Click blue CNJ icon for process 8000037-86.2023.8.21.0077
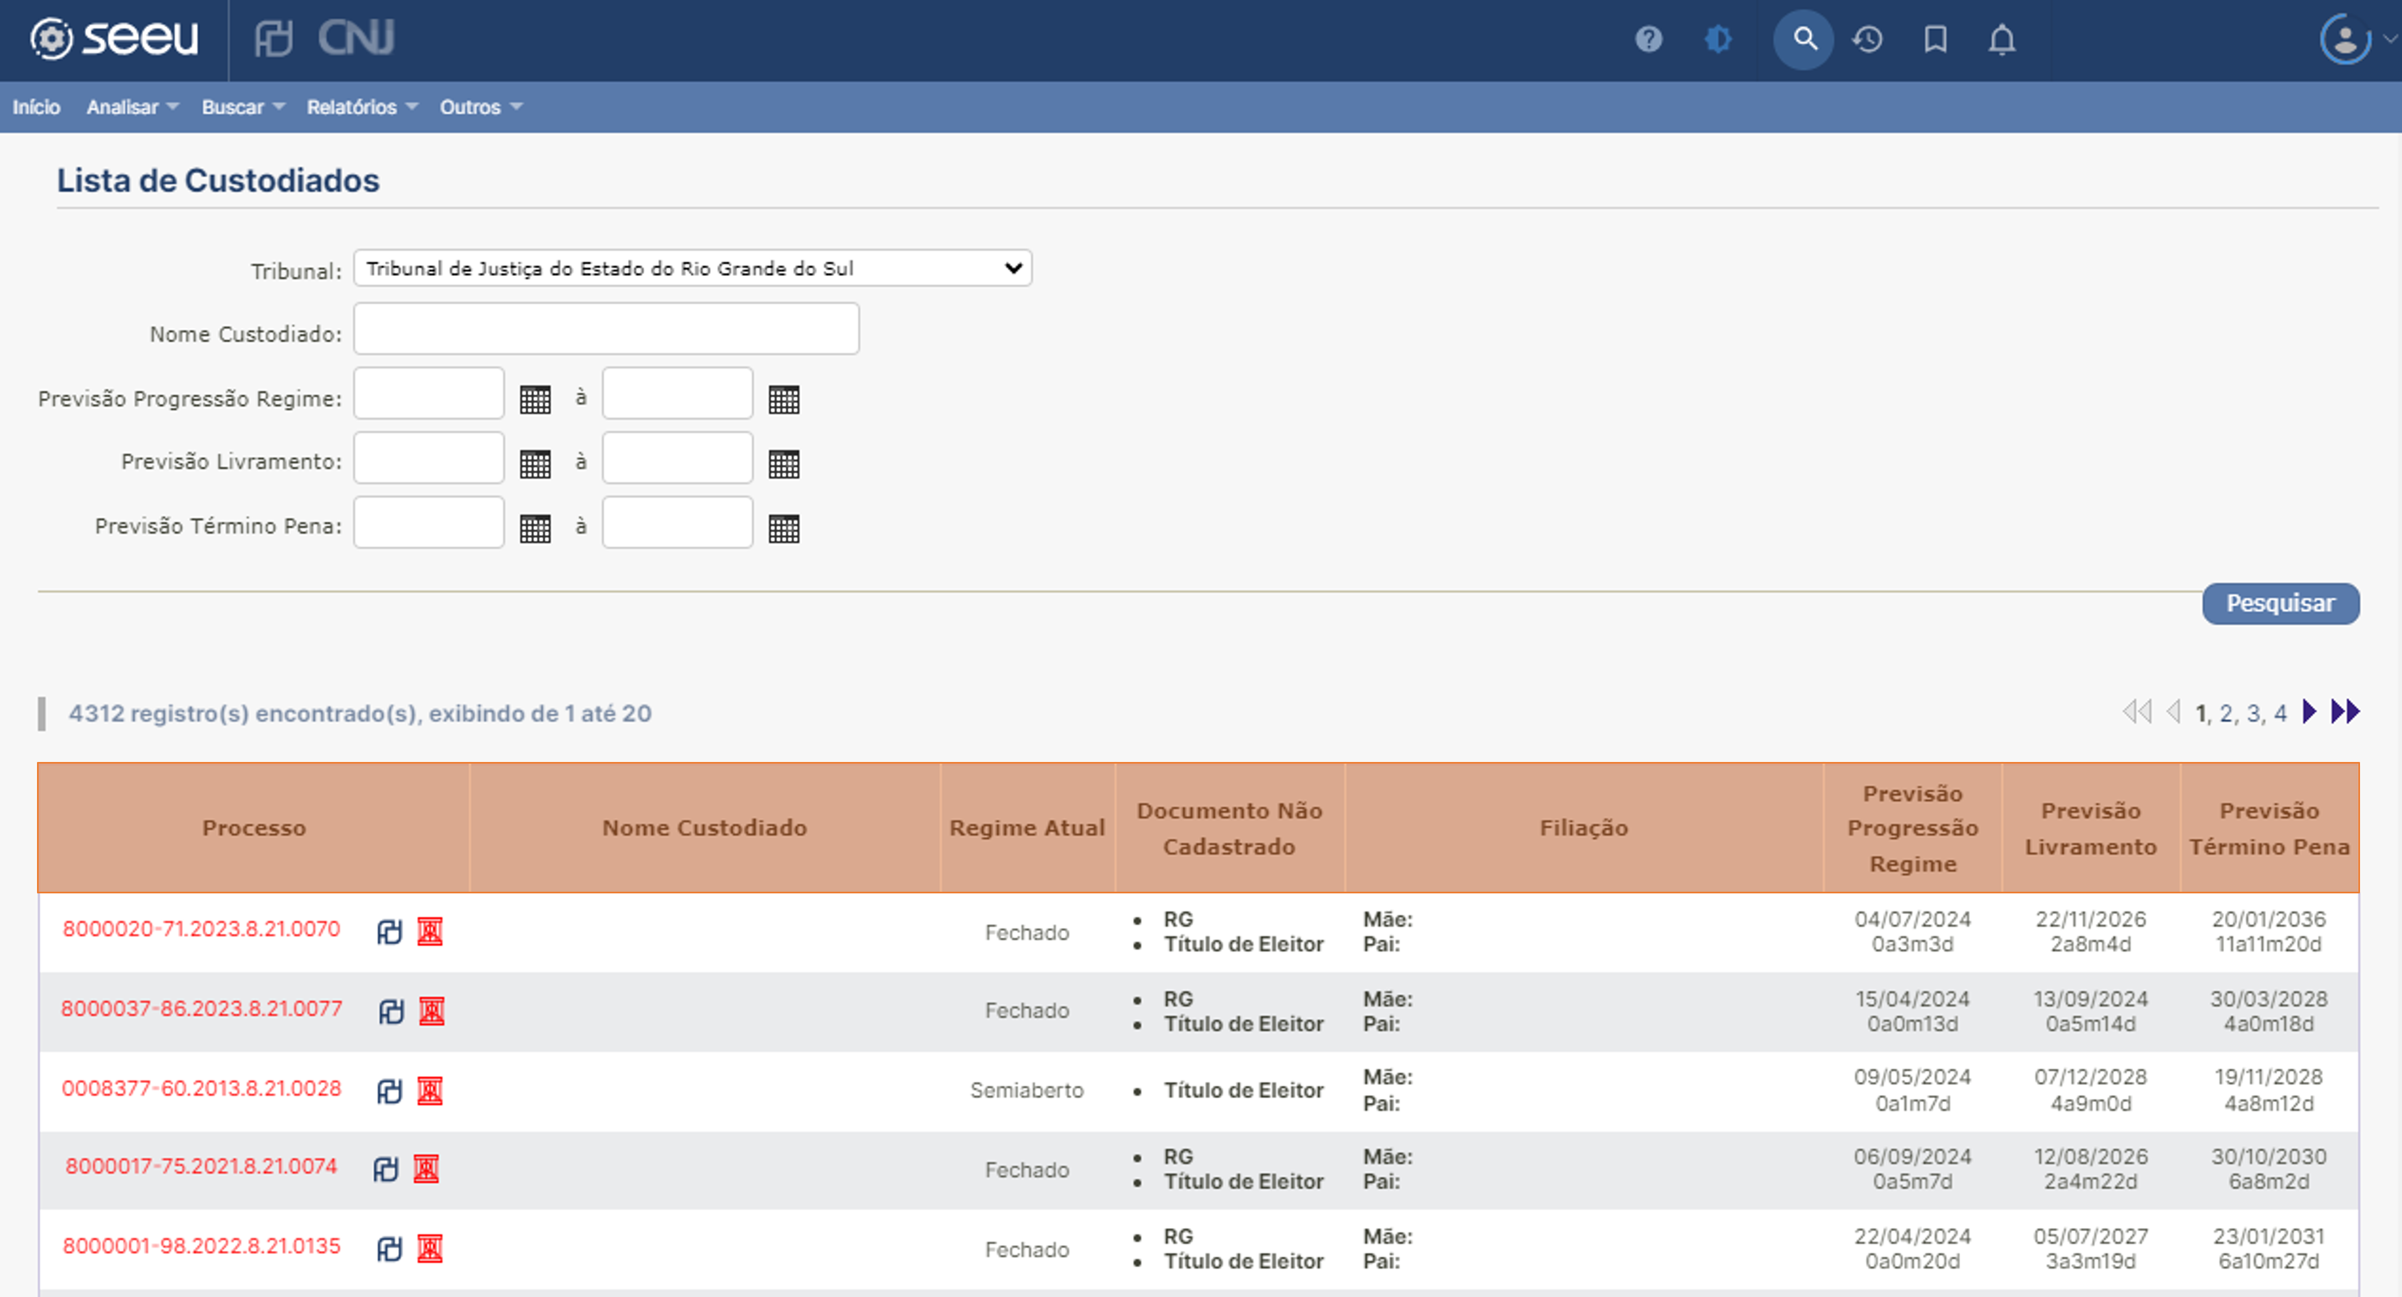The image size is (2402, 1297). coord(391,1011)
